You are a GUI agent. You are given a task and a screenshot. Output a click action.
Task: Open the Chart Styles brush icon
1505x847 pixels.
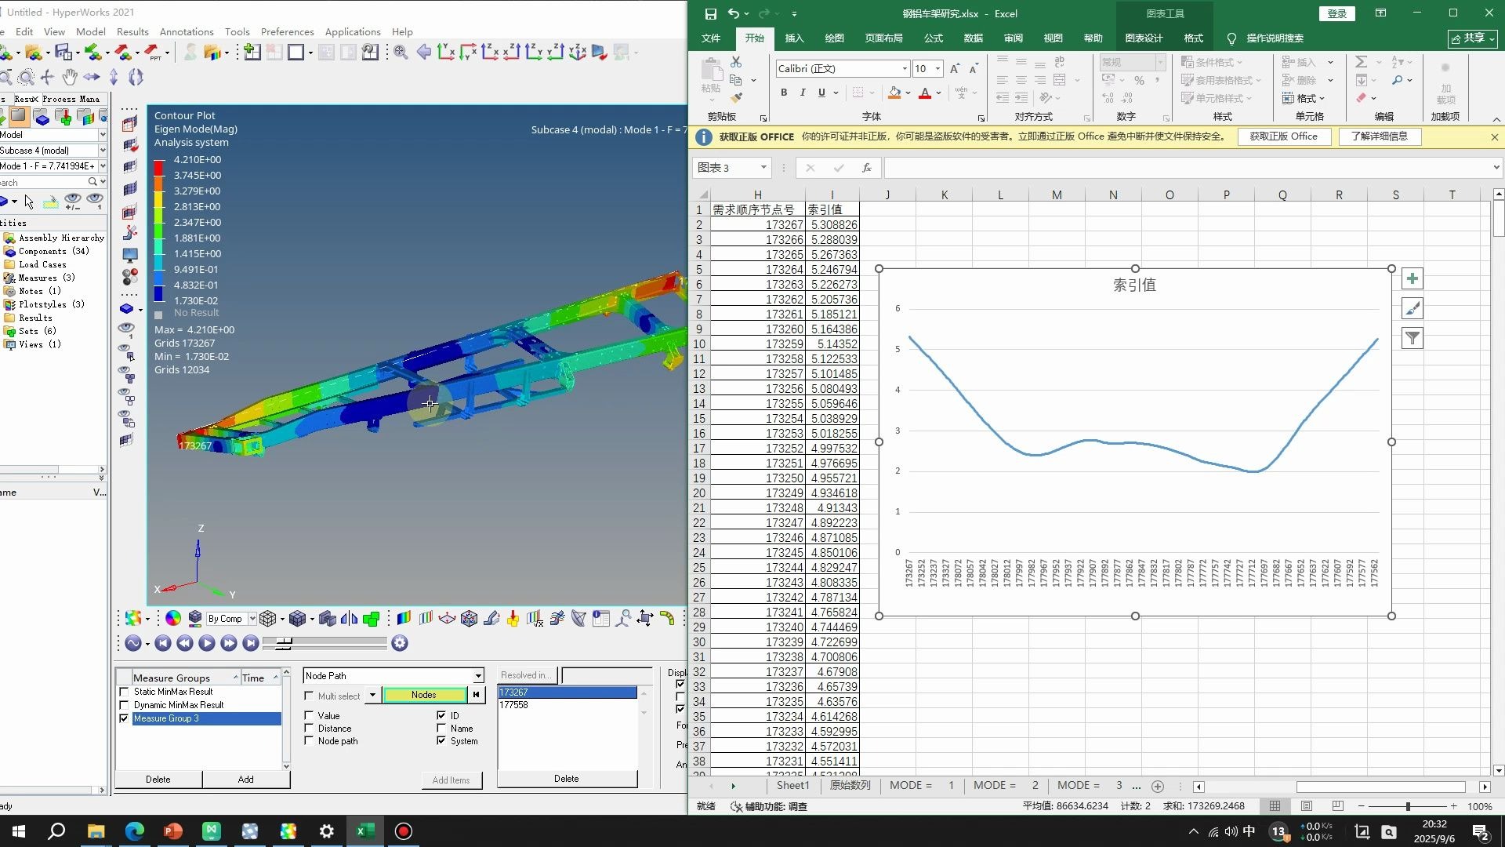coord(1412,309)
